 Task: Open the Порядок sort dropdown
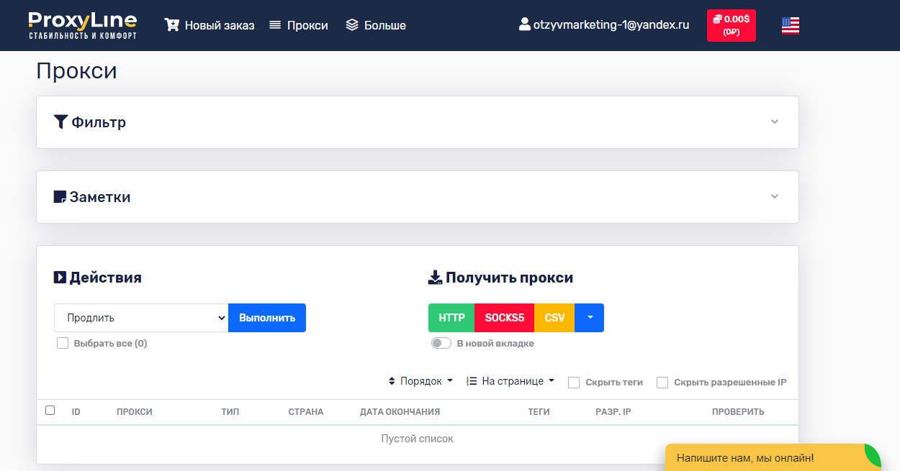pyautogui.click(x=421, y=381)
